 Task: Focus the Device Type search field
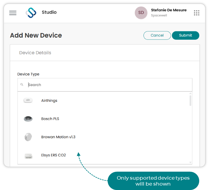click(105, 85)
